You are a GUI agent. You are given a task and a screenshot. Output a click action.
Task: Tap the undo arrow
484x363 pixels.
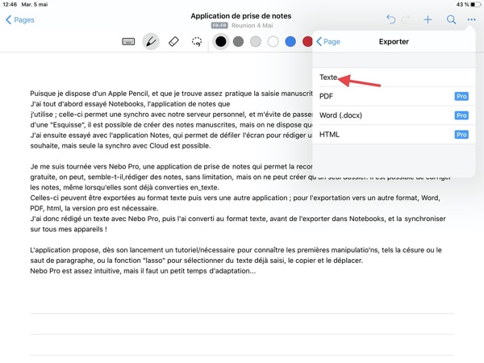391,19
